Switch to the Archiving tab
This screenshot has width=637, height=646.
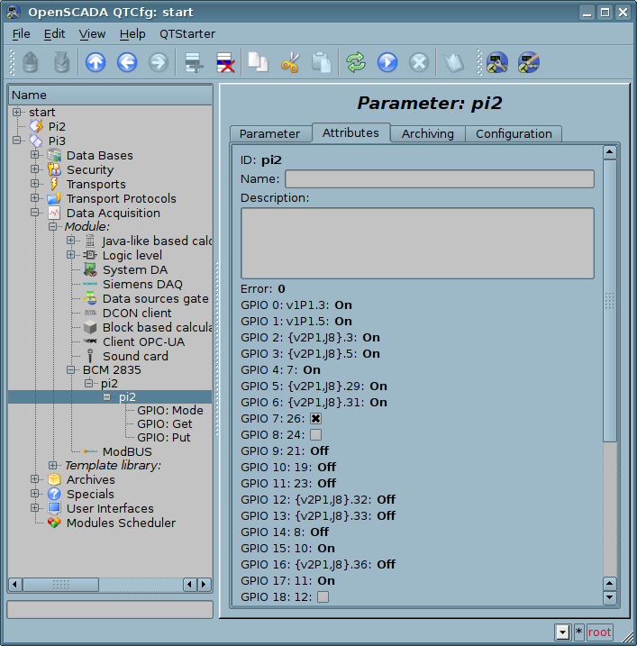click(427, 133)
